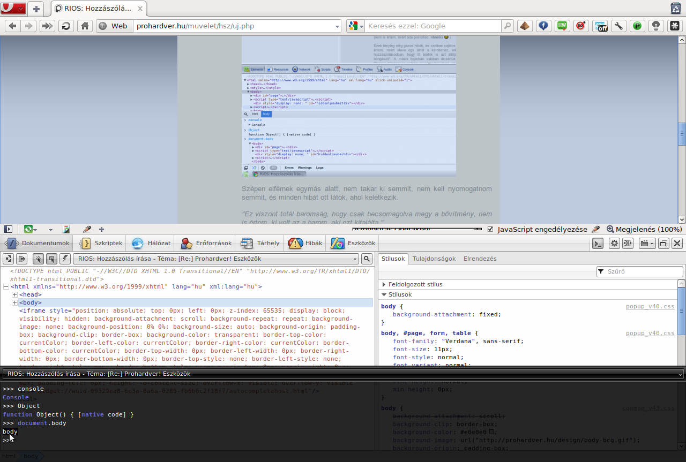686x462 pixels.
Task: Click the double-arrow fast forward button
Action: 47,26
